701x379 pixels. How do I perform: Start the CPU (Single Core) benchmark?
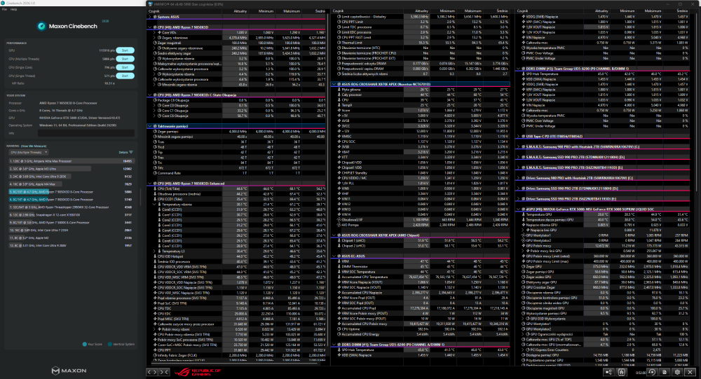[125, 67]
